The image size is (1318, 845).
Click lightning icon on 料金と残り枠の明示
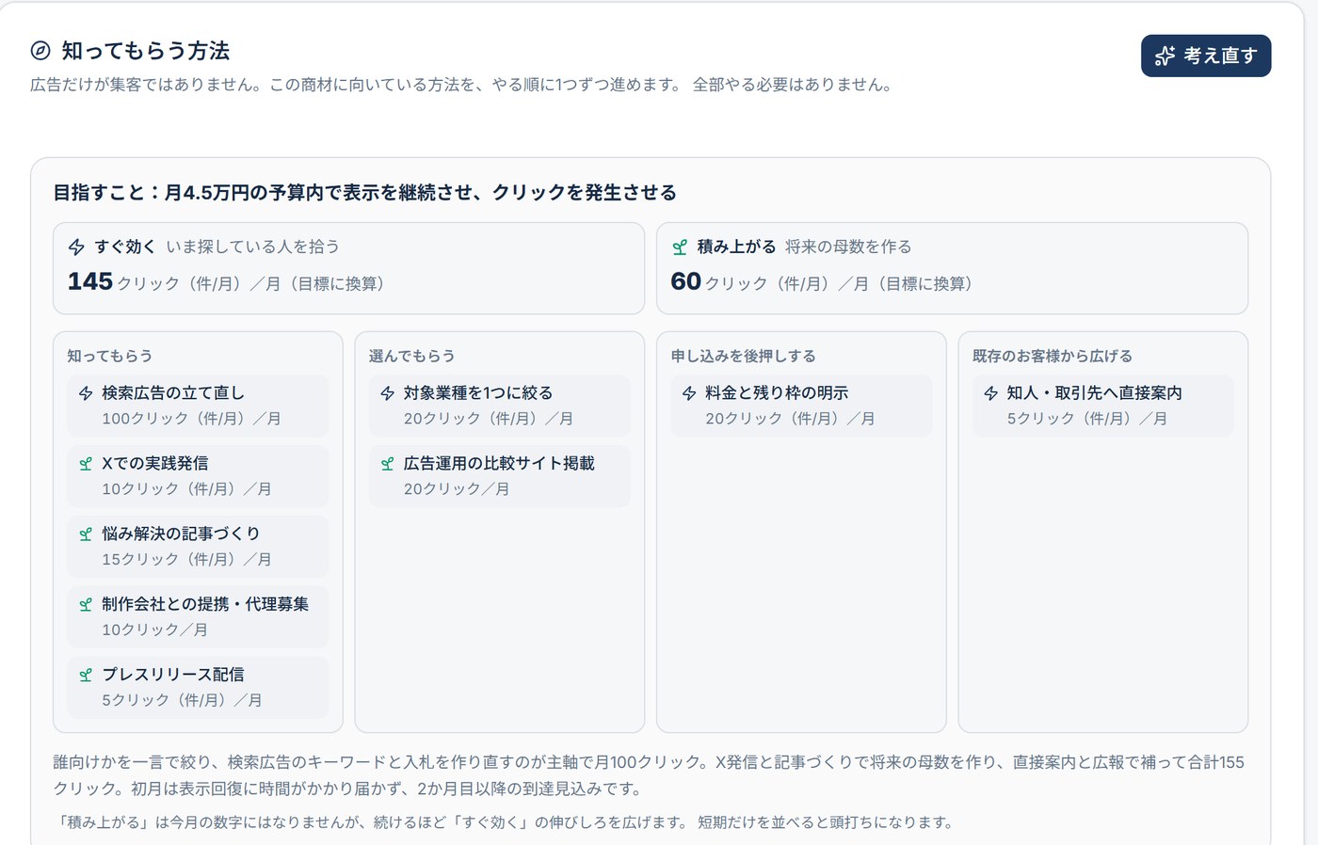click(x=689, y=393)
